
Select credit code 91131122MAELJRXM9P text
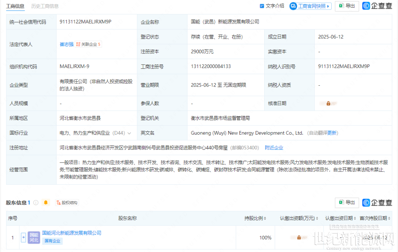click(85, 22)
